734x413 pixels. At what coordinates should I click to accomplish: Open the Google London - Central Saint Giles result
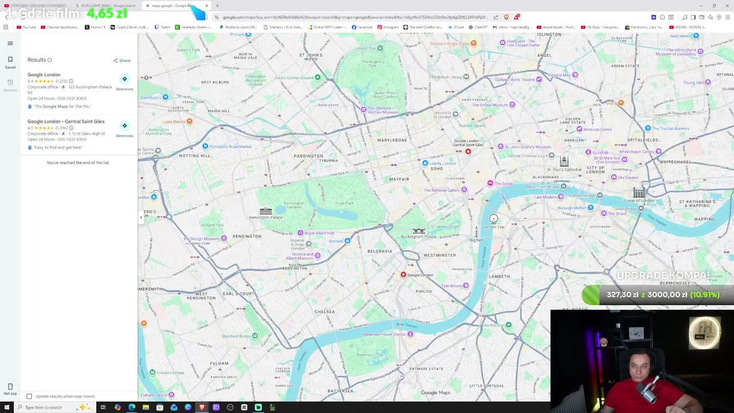[x=66, y=122]
